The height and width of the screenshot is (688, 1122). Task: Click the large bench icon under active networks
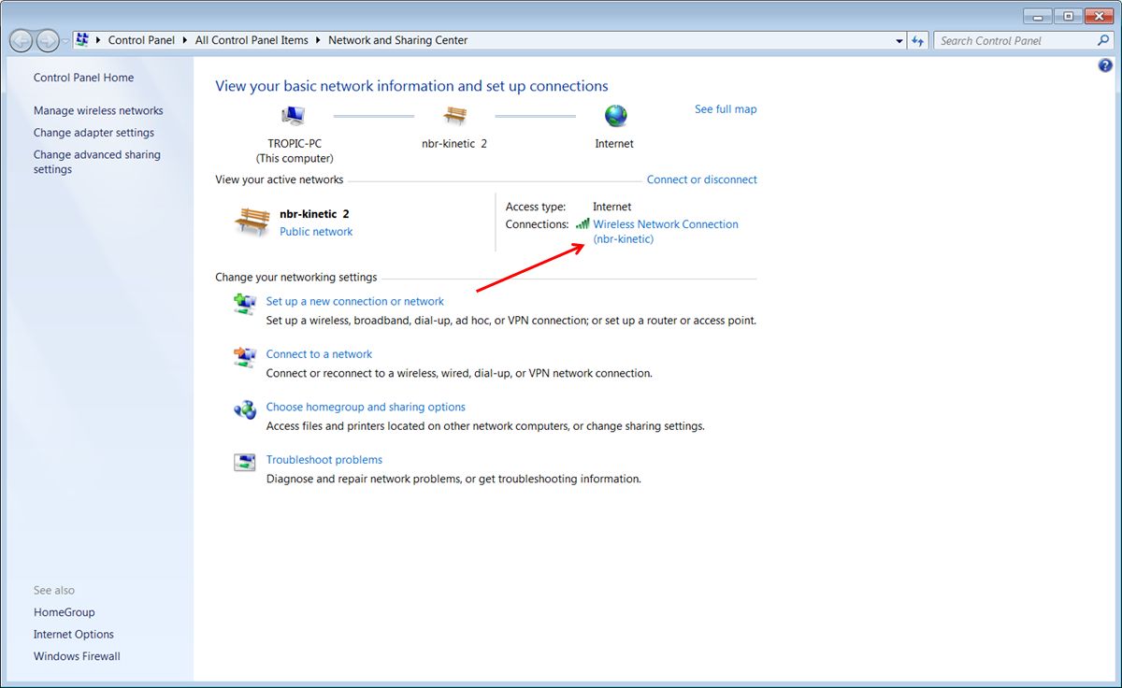(x=252, y=222)
